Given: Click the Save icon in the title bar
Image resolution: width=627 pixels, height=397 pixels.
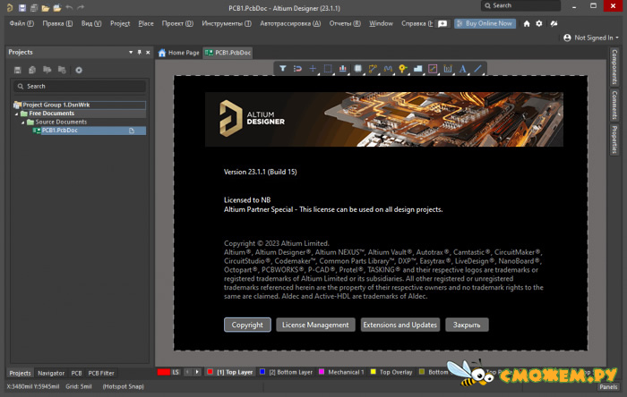Looking at the screenshot, I should (x=22, y=7).
